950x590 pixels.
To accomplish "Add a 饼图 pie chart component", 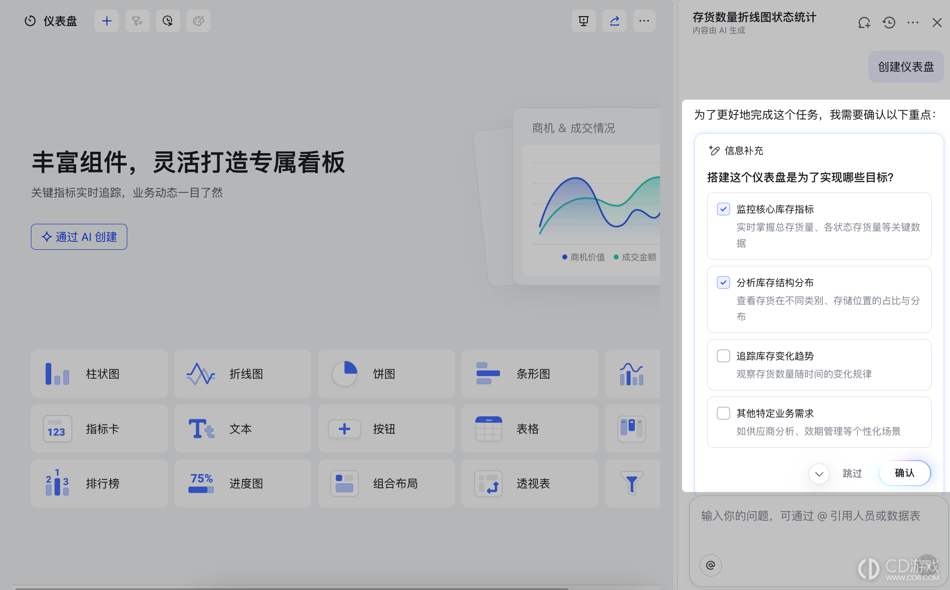I will click(x=387, y=374).
